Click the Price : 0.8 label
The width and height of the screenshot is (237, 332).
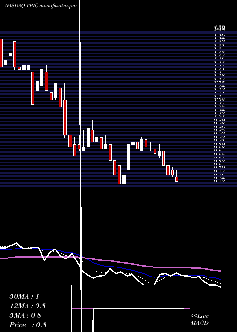coord(28,325)
